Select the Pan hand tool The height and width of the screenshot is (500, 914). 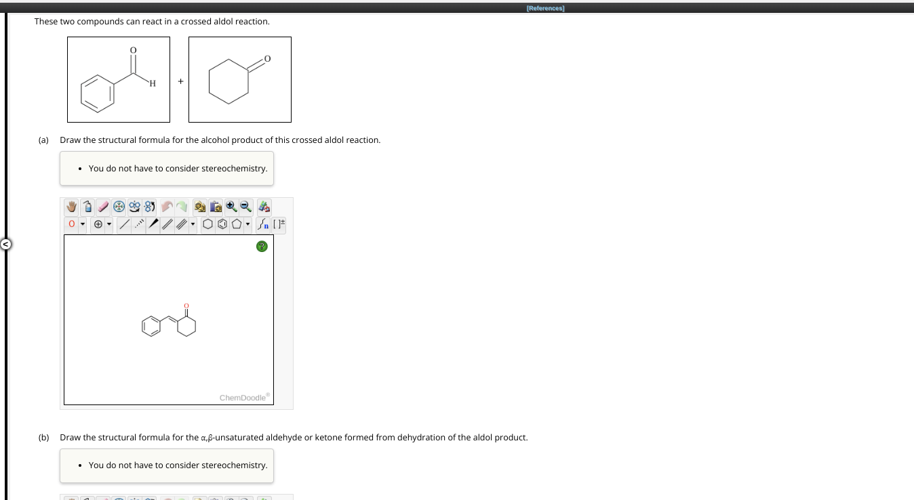71,207
